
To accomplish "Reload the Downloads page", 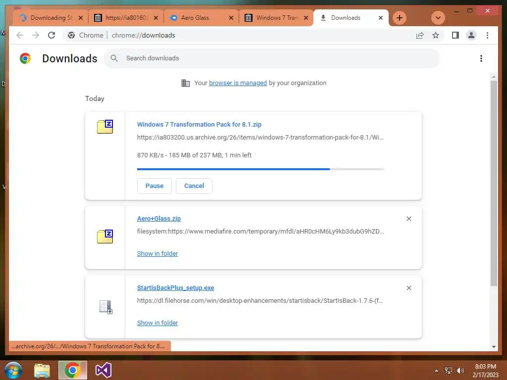I will coord(51,35).
